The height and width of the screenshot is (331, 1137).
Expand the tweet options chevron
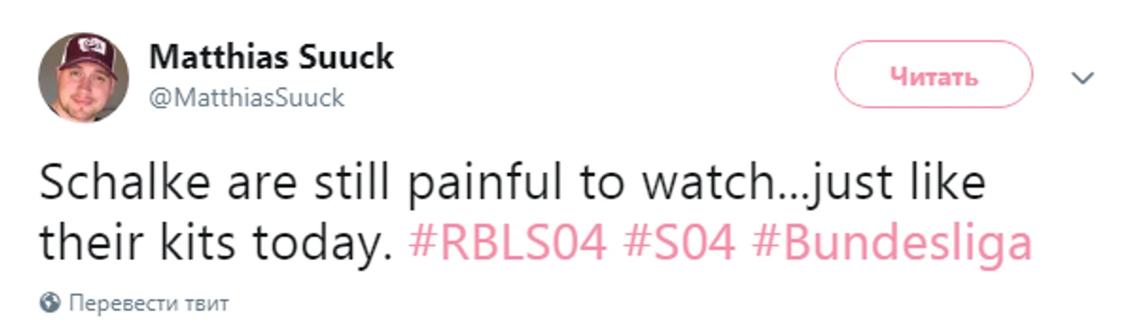tap(1083, 78)
